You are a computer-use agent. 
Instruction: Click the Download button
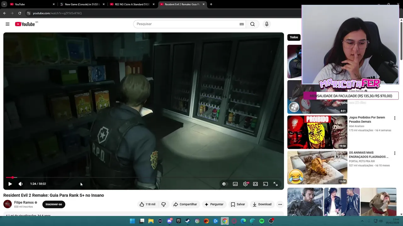pyautogui.click(x=262, y=204)
